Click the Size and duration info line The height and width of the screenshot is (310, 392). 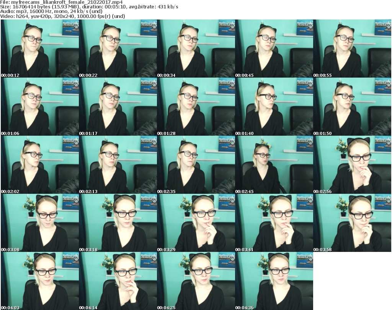tap(89, 7)
